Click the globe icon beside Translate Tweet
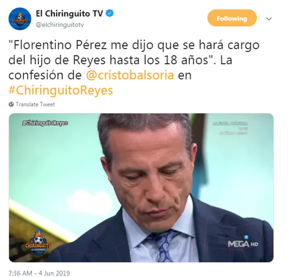Image resolution: width=290 pixels, height=277 pixels. click(11, 104)
